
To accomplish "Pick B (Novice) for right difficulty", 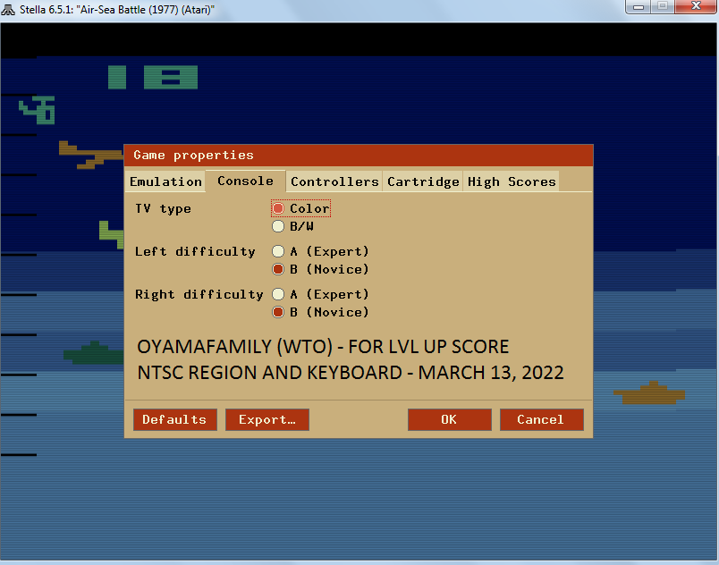I will (278, 312).
